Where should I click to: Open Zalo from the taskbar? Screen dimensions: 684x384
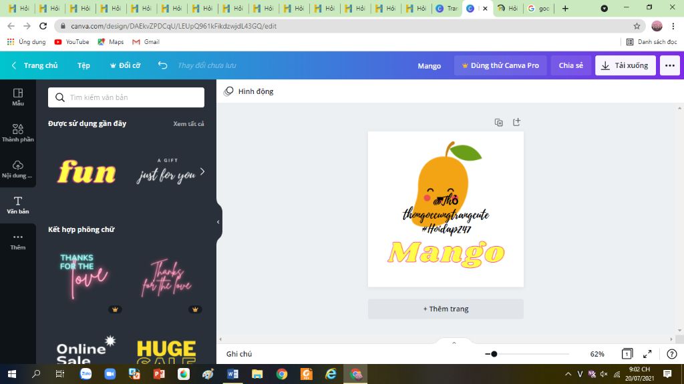coord(86,374)
